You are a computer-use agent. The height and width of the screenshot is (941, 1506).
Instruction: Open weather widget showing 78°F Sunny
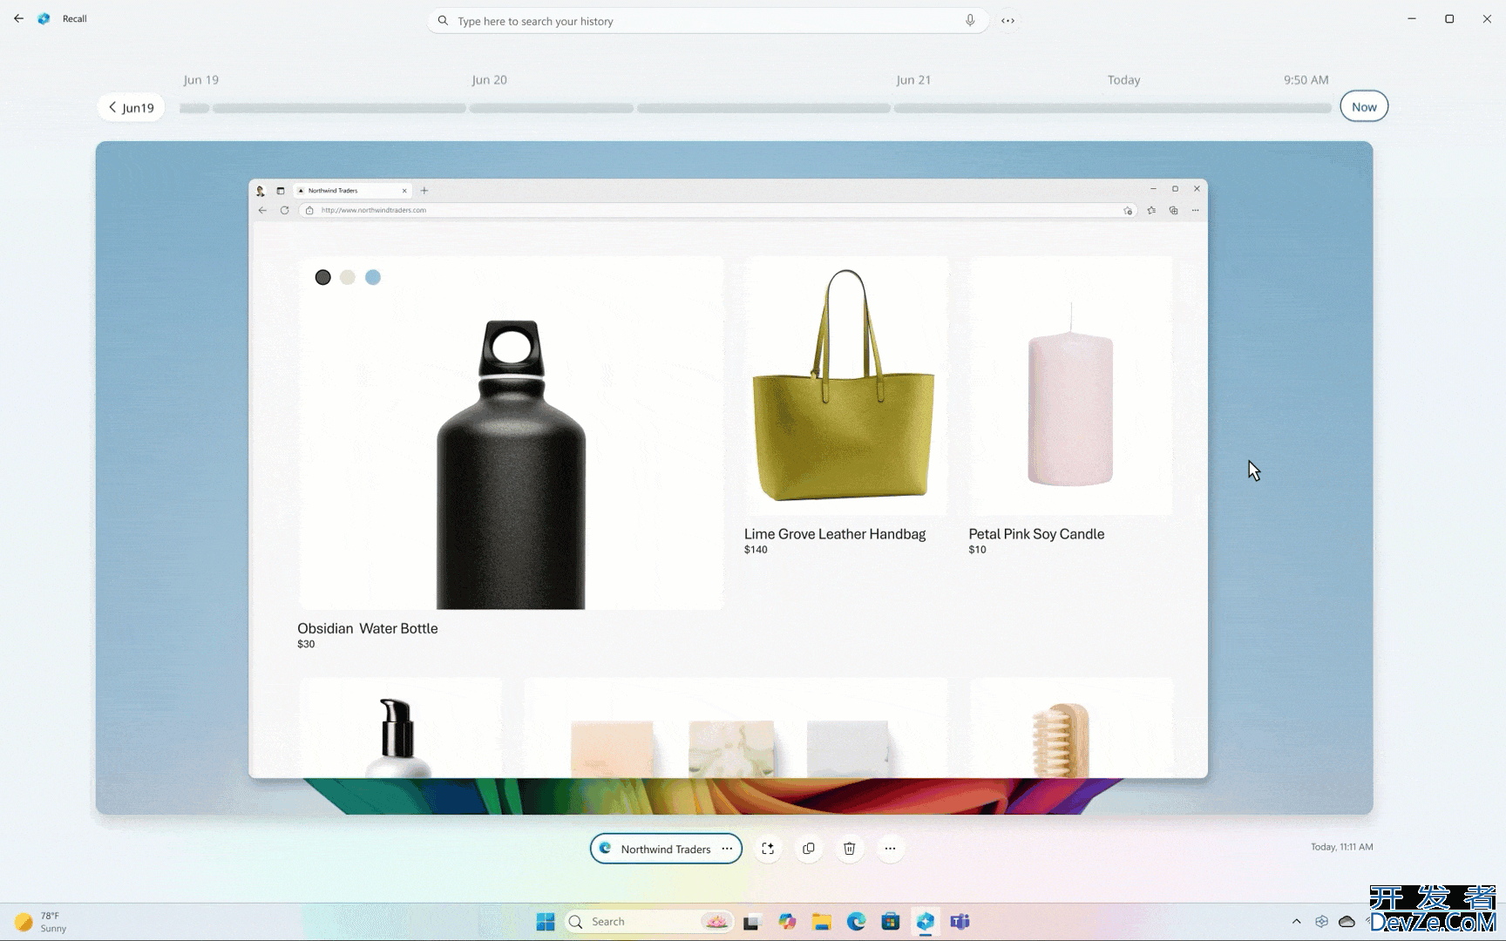[41, 922]
